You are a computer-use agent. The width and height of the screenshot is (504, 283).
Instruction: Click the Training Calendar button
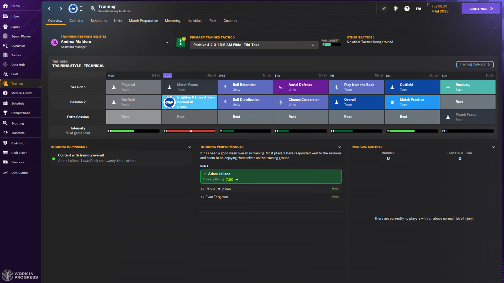pyautogui.click(x=475, y=64)
